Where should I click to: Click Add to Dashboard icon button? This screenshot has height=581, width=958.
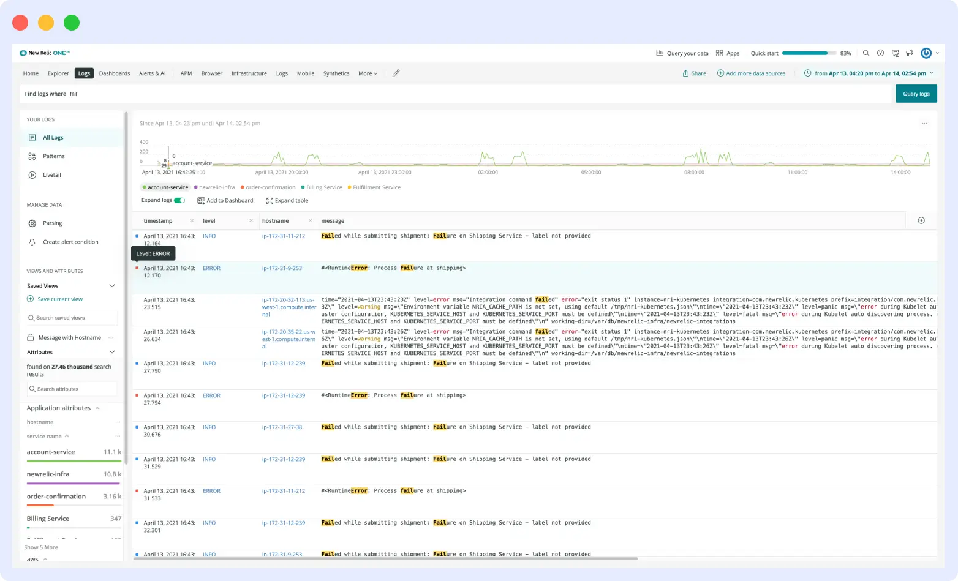225,201
